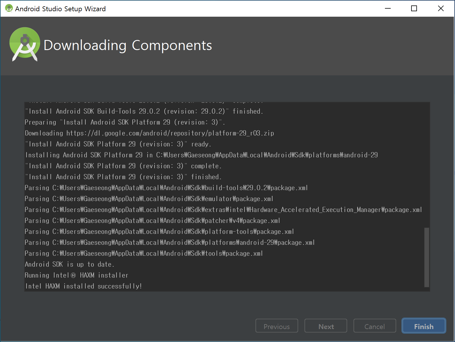
Task: Minimize the Setup Wizard window
Action: coord(388,9)
